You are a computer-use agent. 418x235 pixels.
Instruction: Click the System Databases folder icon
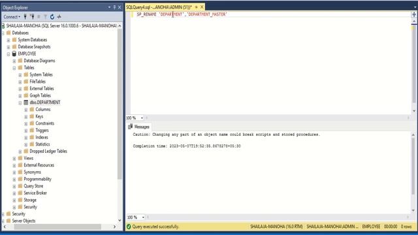14,40
